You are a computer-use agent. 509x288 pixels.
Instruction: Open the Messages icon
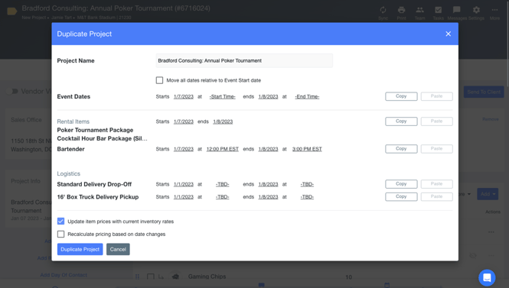pos(457,10)
